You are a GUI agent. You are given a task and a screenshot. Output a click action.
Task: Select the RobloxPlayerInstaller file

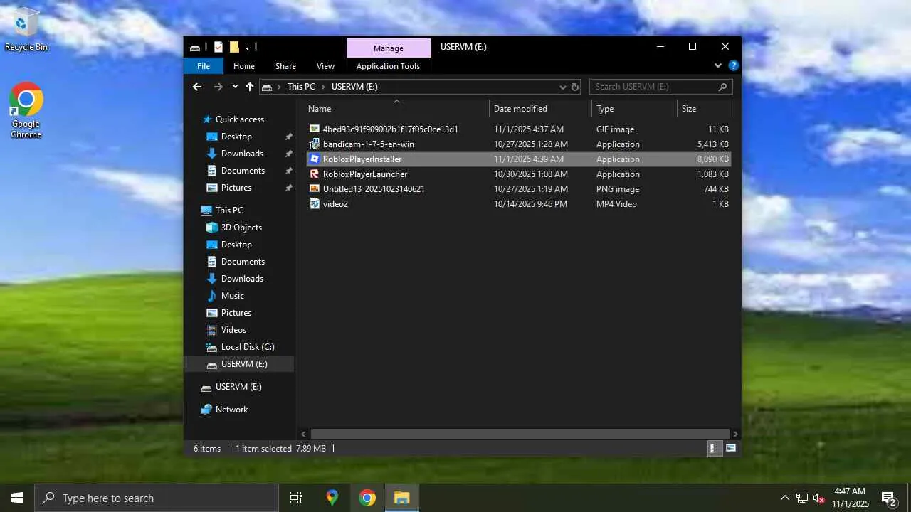[x=519, y=159]
